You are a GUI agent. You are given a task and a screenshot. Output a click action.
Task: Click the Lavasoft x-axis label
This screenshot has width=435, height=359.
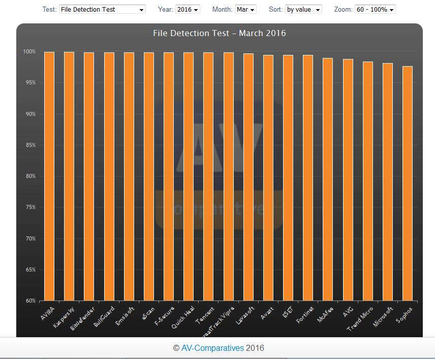click(x=245, y=316)
